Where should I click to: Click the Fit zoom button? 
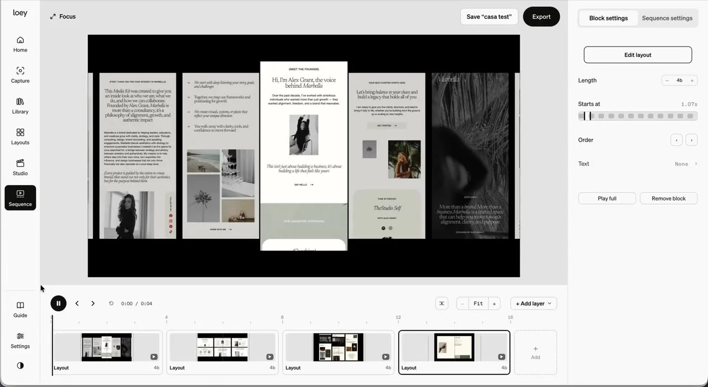pyautogui.click(x=478, y=304)
